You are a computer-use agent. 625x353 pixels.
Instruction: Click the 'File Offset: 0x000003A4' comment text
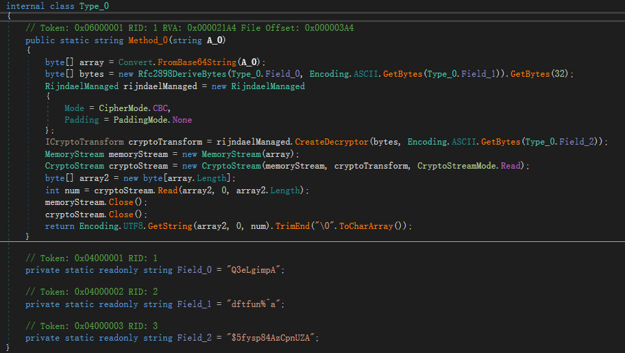click(x=297, y=28)
